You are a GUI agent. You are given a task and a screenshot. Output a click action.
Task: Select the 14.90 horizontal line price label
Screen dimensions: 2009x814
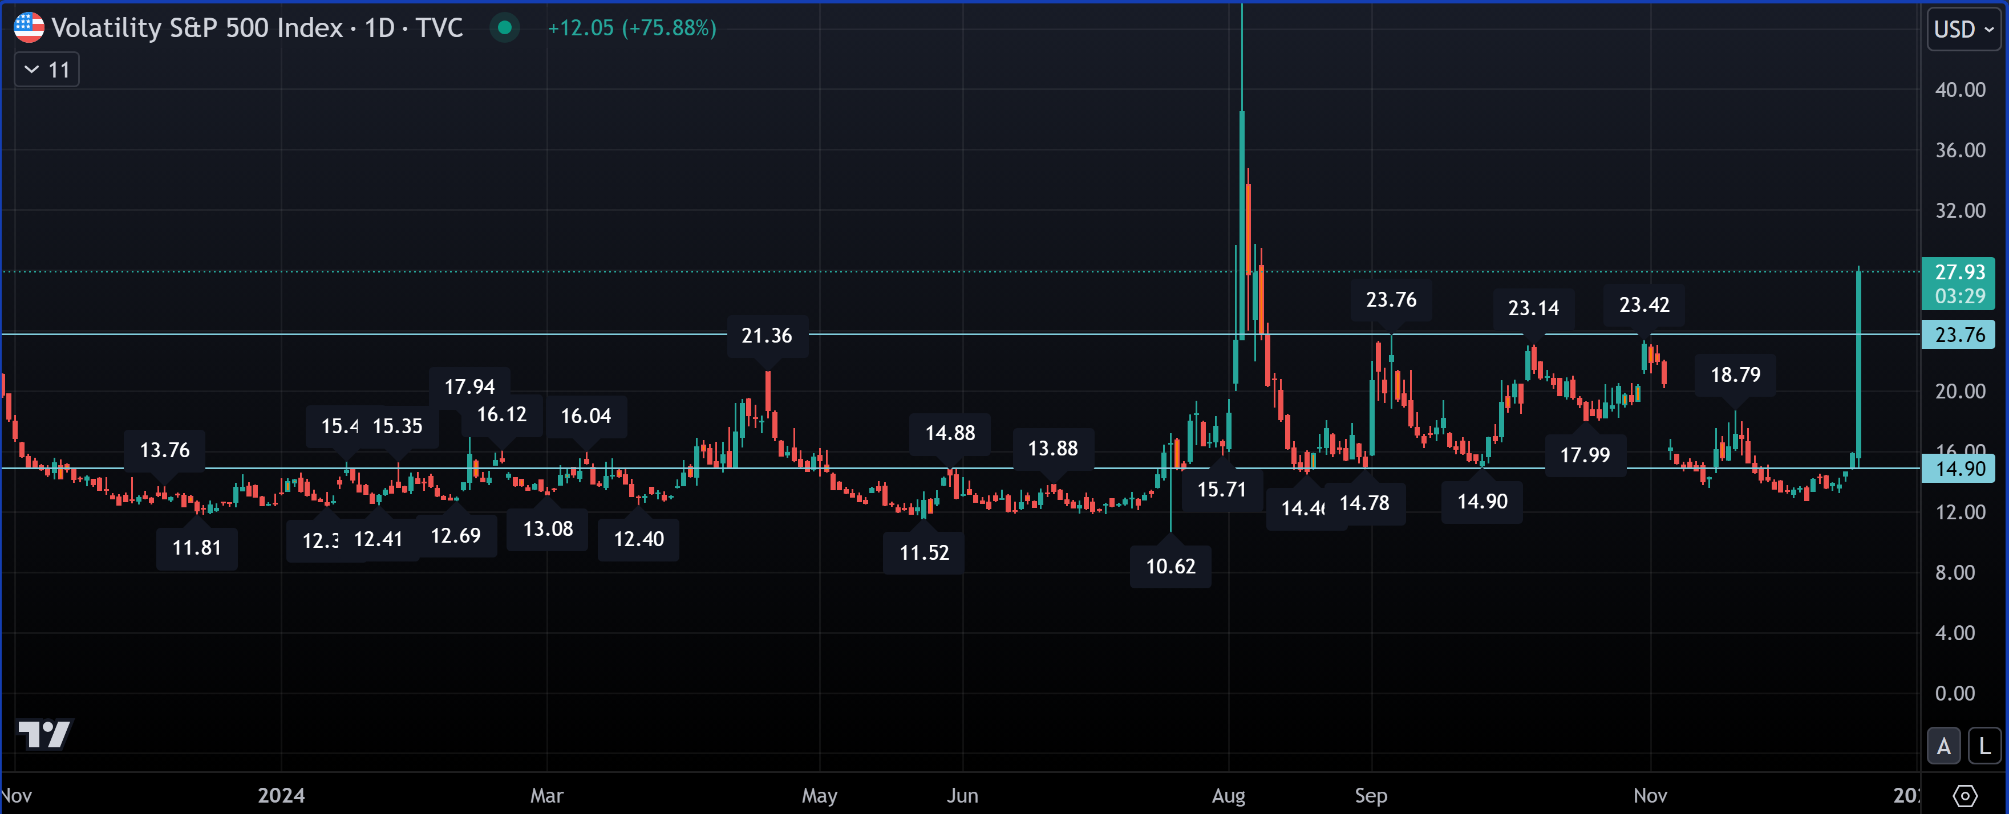point(1958,469)
